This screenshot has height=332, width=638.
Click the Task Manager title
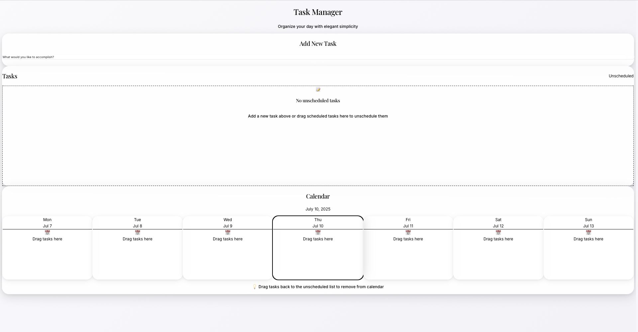318,12
